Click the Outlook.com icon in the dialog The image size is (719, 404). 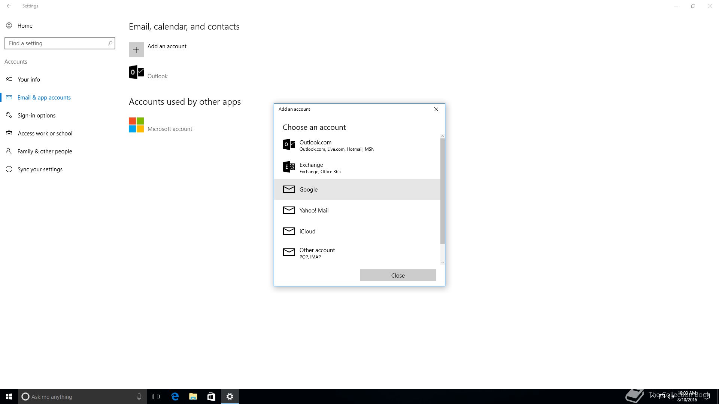coord(289,144)
